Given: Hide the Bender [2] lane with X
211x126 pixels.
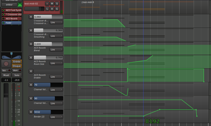Looking at the screenshot, I should coord(31,112).
